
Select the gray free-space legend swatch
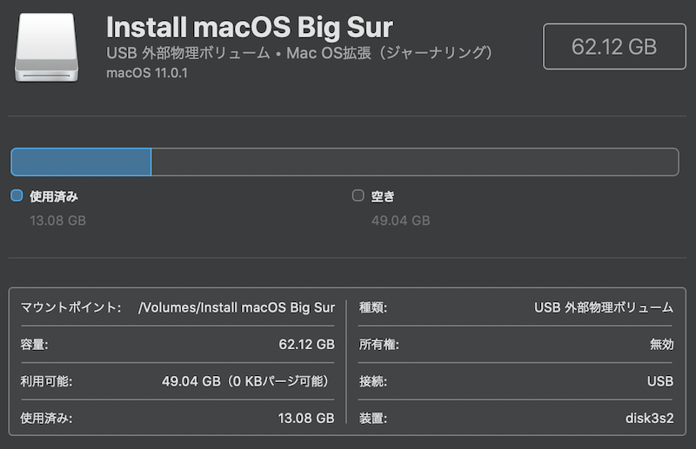pos(358,195)
